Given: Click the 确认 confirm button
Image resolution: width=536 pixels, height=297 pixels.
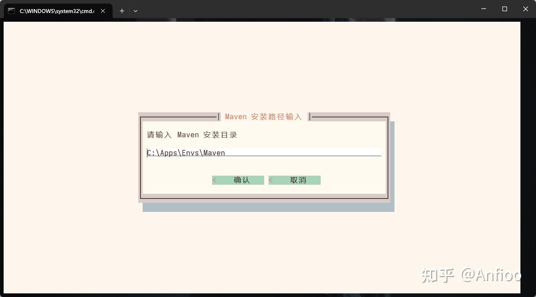Looking at the screenshot, I should 238,180.
